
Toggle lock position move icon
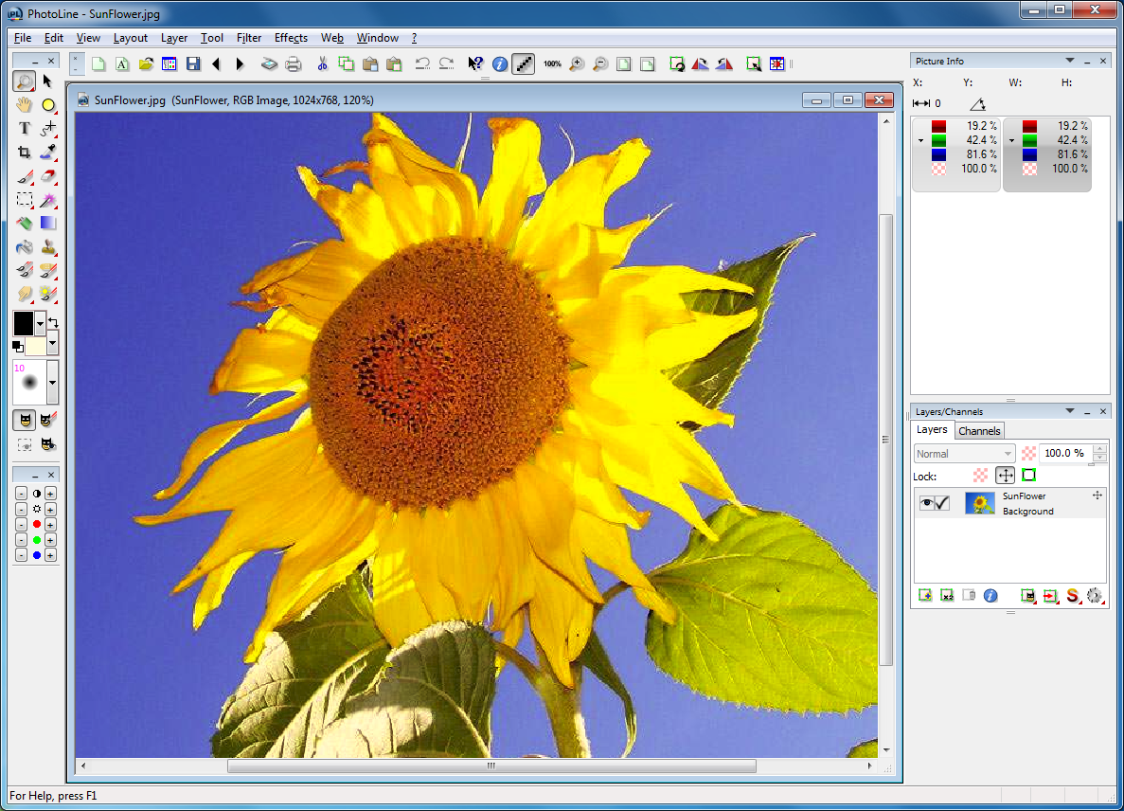click(x=1005, y=475)
